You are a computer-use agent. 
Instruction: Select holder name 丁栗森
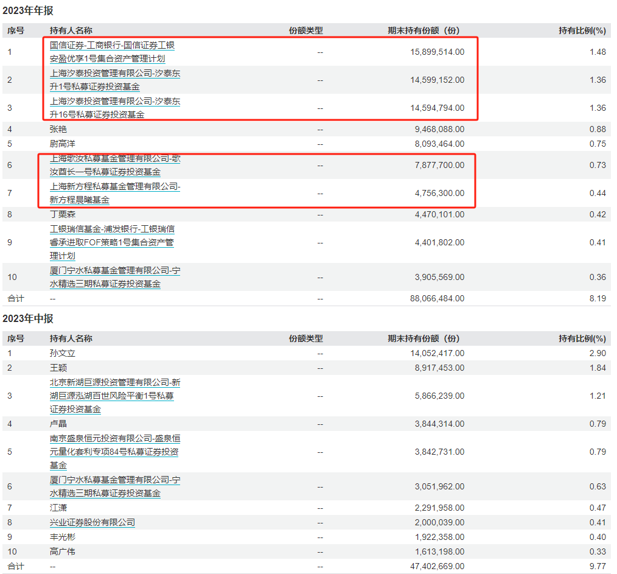coord(63,214)
